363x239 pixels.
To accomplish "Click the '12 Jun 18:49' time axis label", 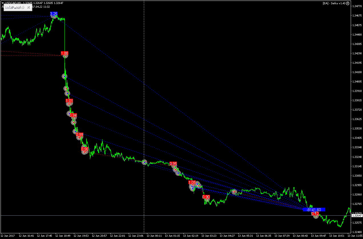I will point(63,236).
